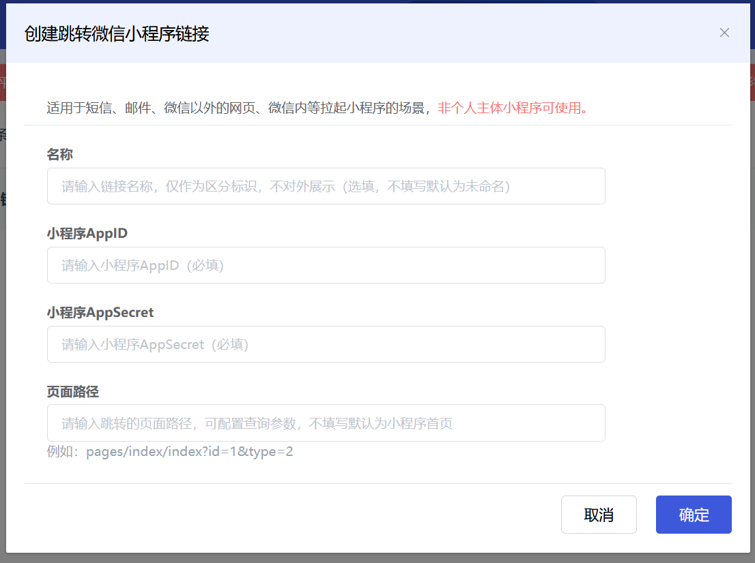755x563 pixels.
Task: Confirm with the 确定 button
Action: click(694, 515)
